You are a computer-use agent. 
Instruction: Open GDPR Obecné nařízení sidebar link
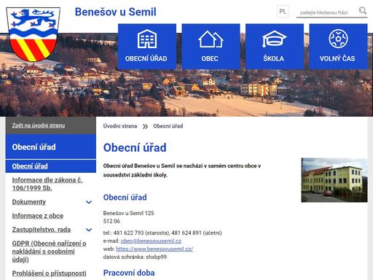(x=49, y=252)
